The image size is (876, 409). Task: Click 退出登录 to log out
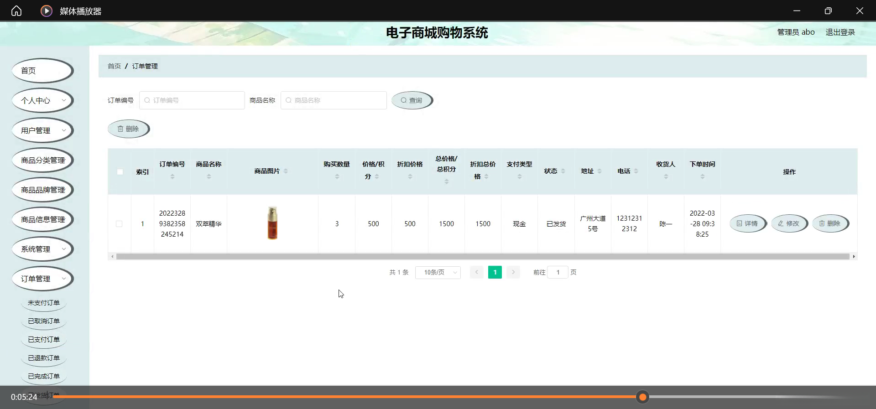point(840,32)
